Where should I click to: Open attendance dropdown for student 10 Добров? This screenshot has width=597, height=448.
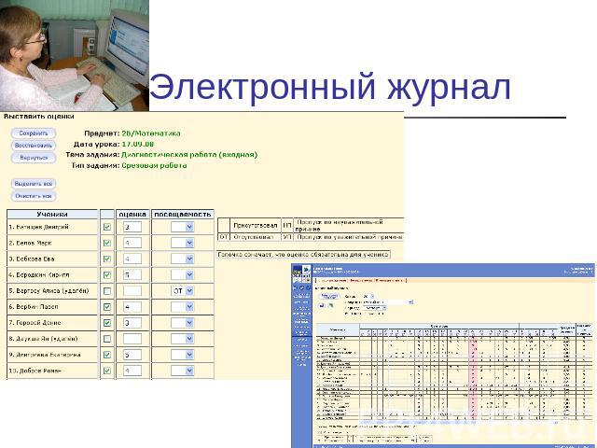[x=183, y=371]
